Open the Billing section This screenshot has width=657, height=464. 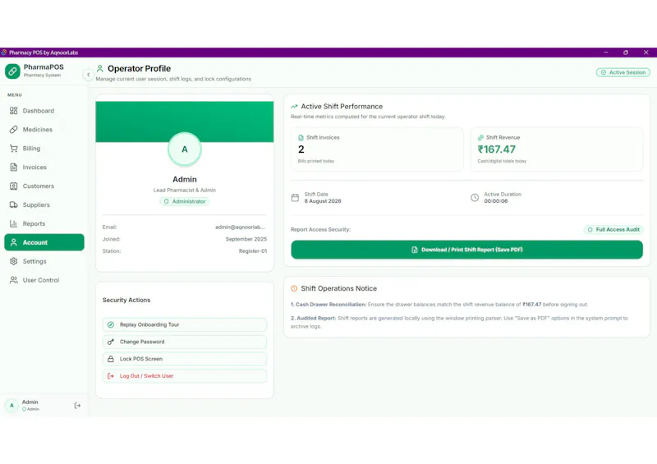click(x=44, y=149)
